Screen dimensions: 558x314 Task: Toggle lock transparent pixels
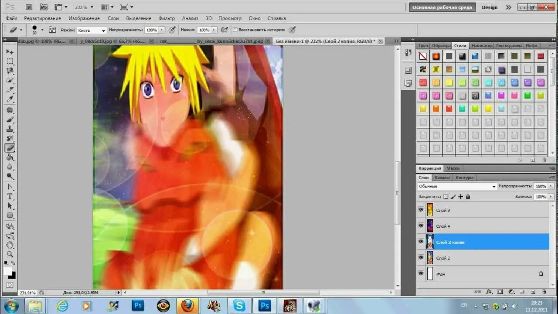[x=446, y=197]
